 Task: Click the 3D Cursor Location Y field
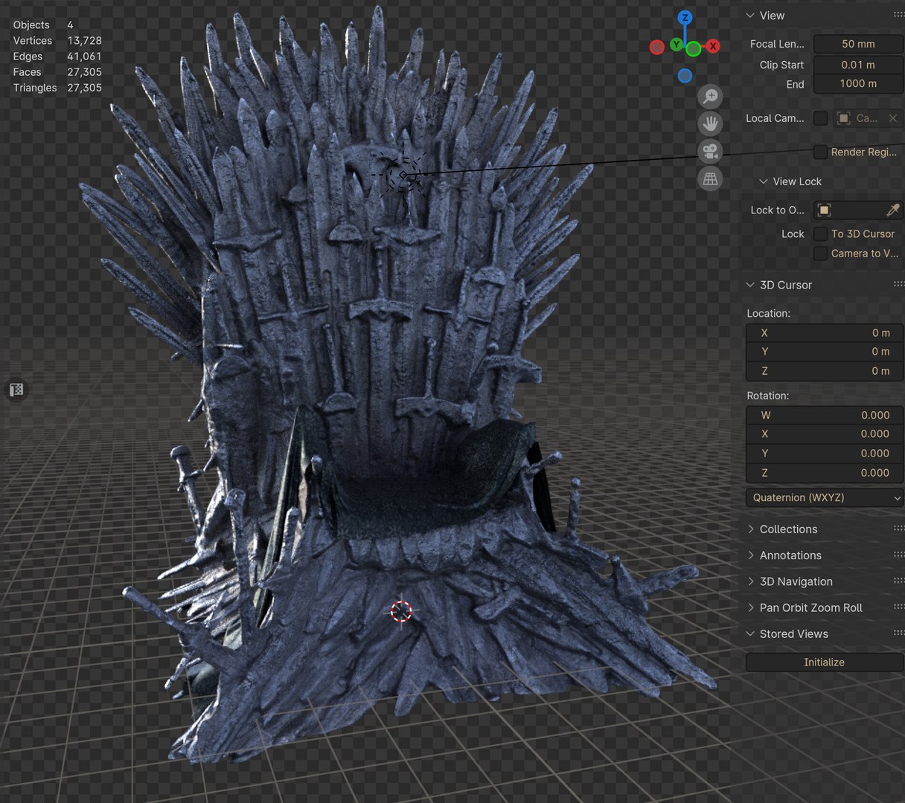coord(825,352)
